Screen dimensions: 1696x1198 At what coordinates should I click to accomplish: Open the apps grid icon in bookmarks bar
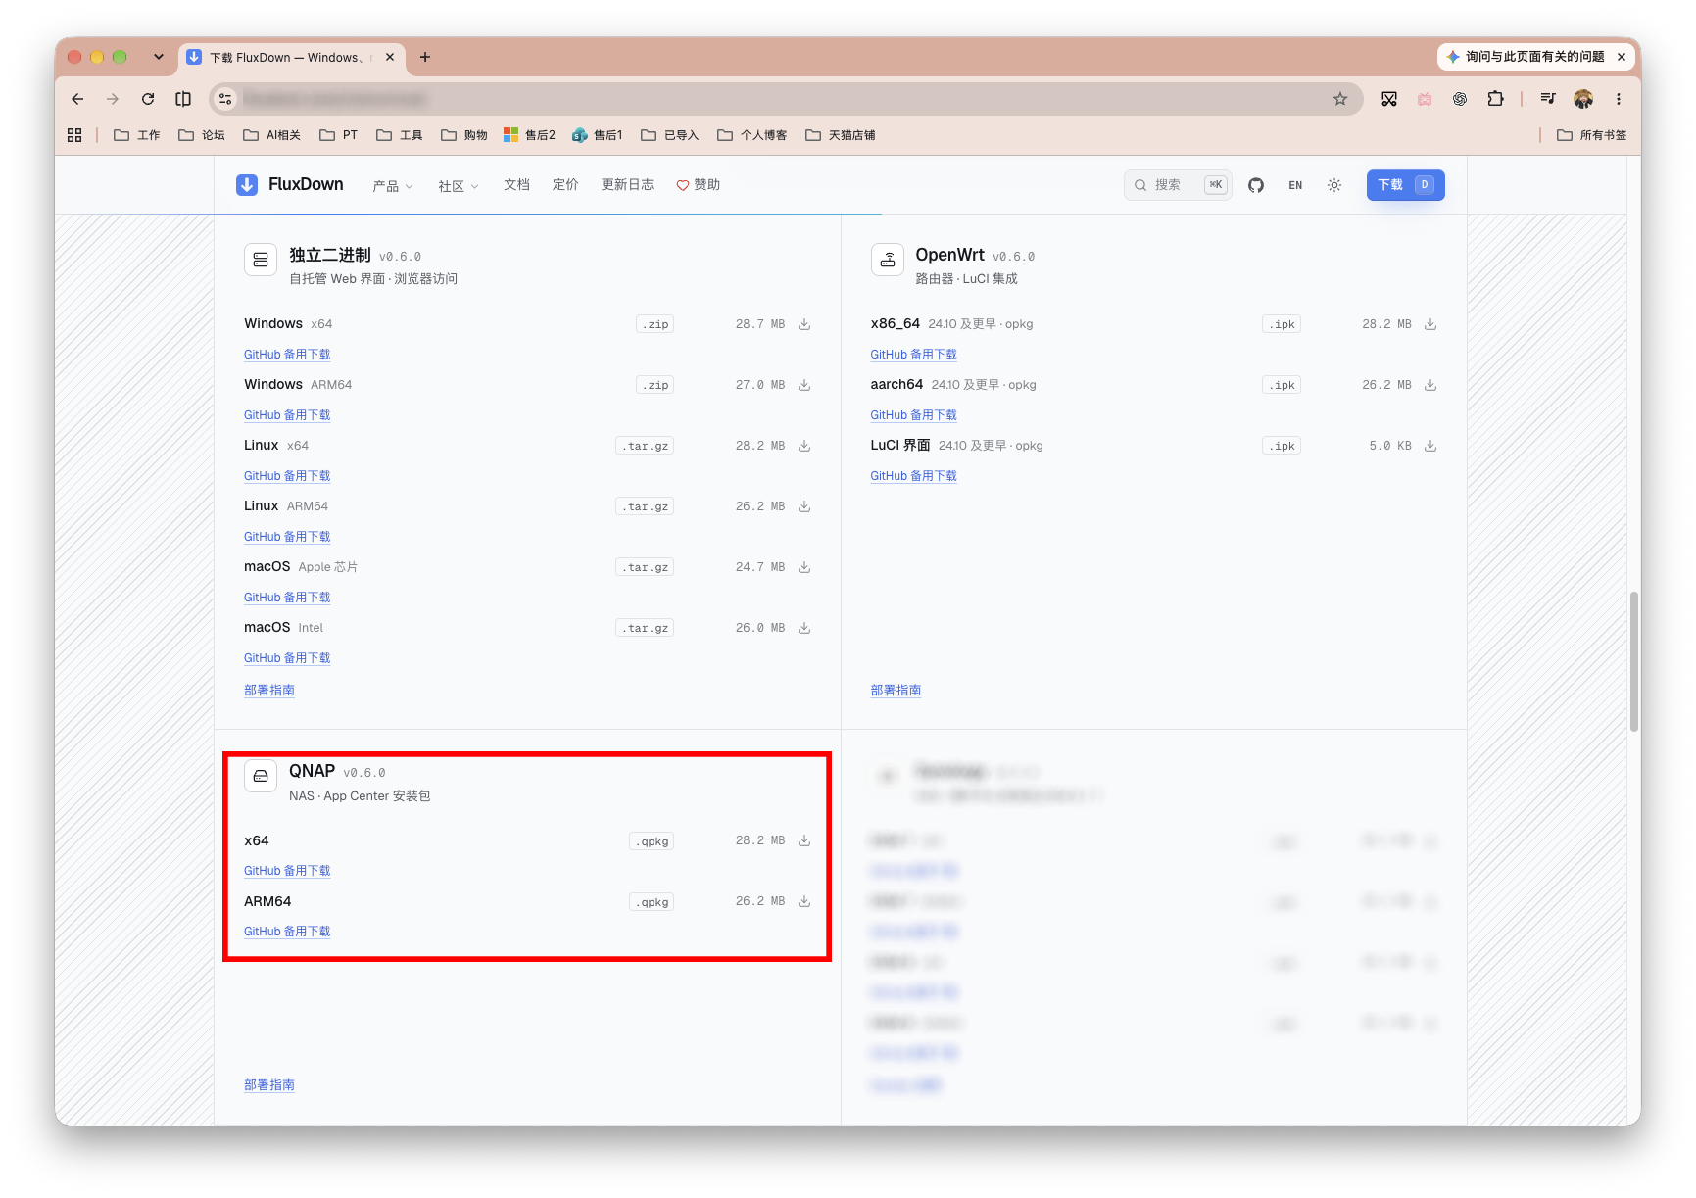[74, 135]
